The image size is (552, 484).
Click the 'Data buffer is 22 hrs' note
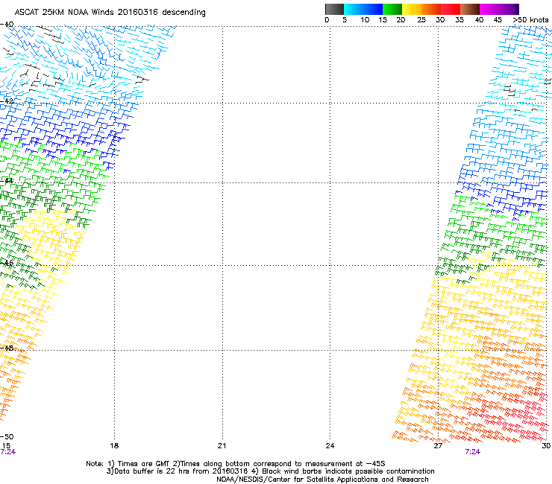[270, 471]
